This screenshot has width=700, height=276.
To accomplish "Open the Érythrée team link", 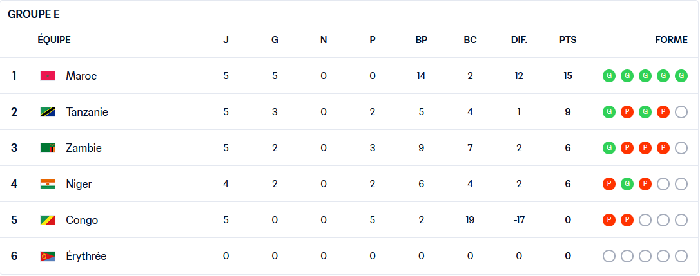I will pyautogui.click(x=86, y=256).
